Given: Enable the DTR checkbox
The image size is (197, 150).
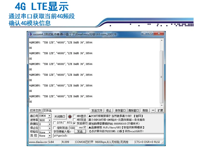Looking at the screenshot, I should [x=54, y=123].
